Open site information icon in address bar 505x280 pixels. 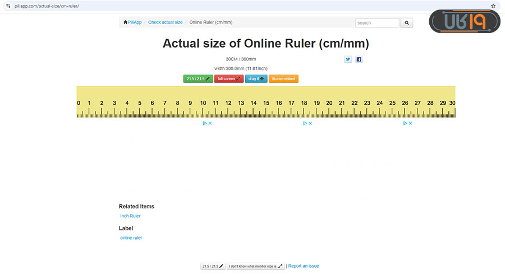tap(8, 6)
